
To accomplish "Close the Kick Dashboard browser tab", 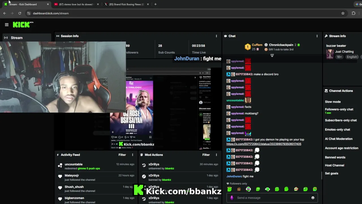I will (x=48, y=4).
